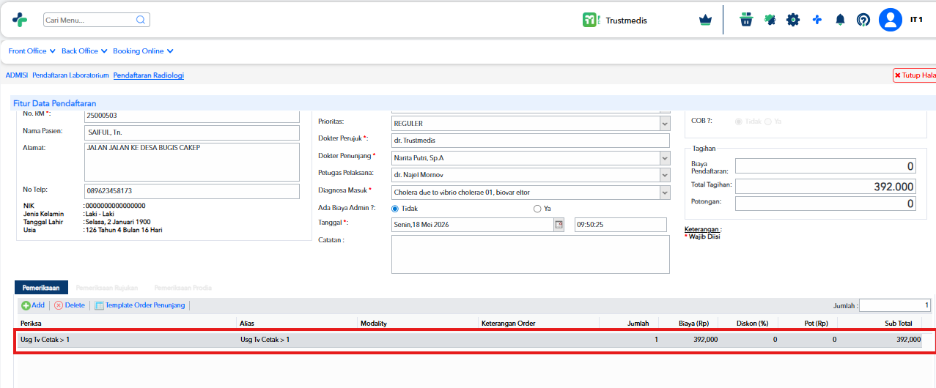
Task: Select COB Tidak radio button
Action: tap(739, 121)
